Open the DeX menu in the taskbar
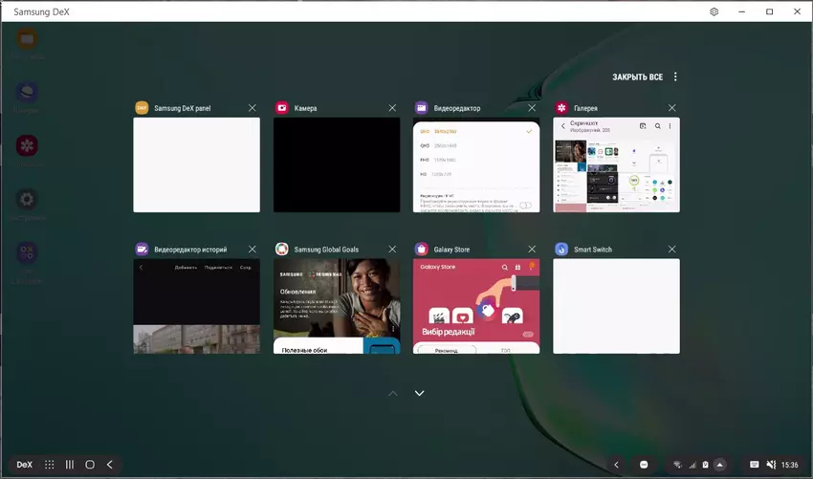This screenshot has width=813, height=479. tap(25, 465)
